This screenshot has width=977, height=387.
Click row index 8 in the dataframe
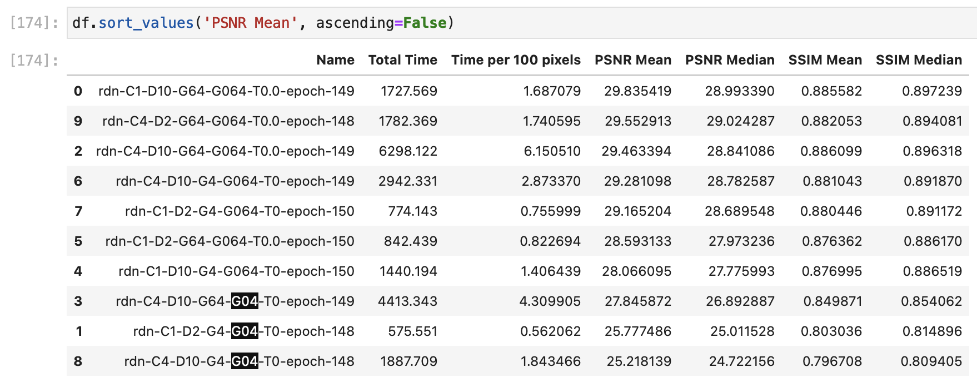[x=78, y=361]
